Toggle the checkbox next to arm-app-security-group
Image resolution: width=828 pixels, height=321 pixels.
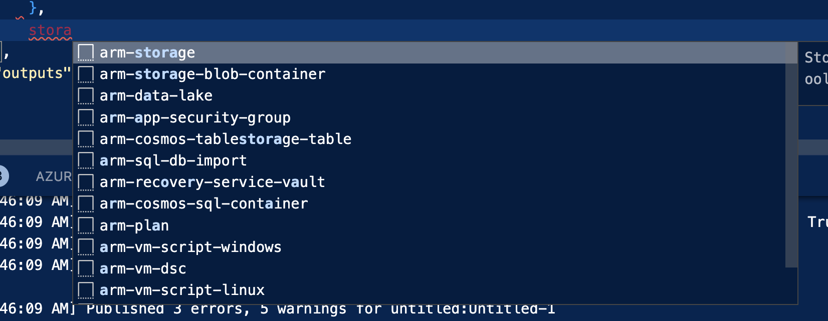86,116
